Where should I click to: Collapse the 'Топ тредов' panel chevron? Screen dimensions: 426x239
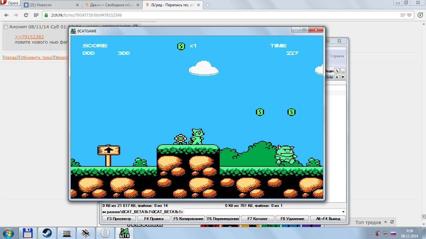point(385,222)
